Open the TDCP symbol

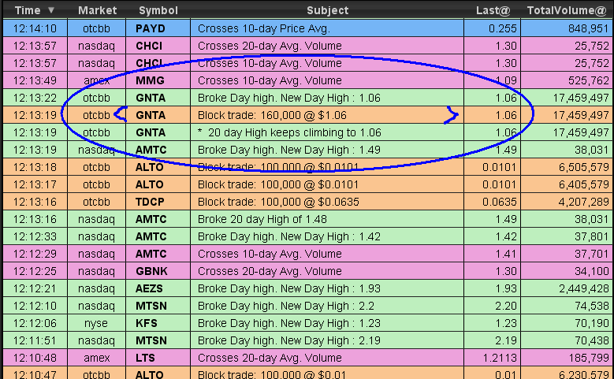pyautogui.click(x=151, y=202)
